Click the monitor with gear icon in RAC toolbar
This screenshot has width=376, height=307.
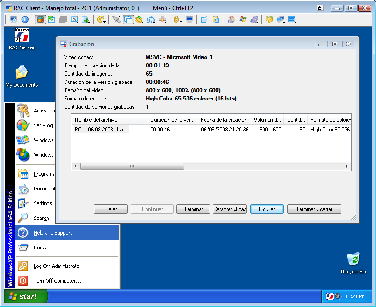coord(13,19)
